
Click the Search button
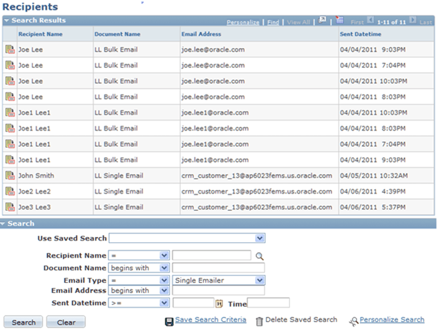[23, 321]
